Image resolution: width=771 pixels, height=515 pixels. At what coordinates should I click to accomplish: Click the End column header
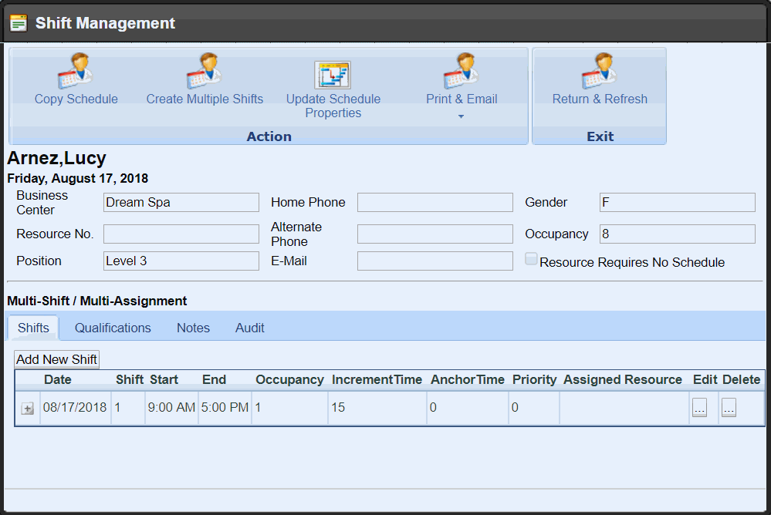point(214,379)
